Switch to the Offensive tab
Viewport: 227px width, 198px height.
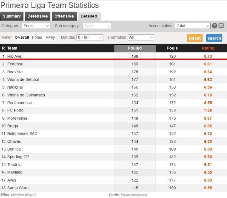click(64, 16)
